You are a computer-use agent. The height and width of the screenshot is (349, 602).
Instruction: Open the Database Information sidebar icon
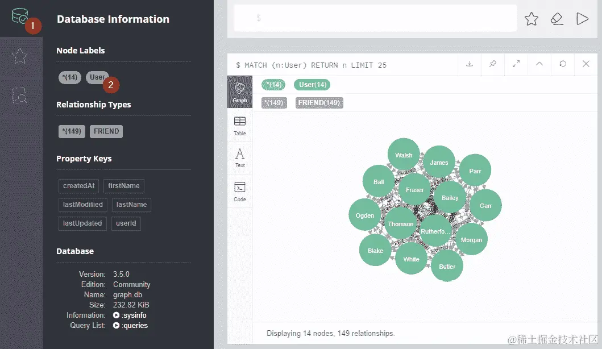pos(19,16)
